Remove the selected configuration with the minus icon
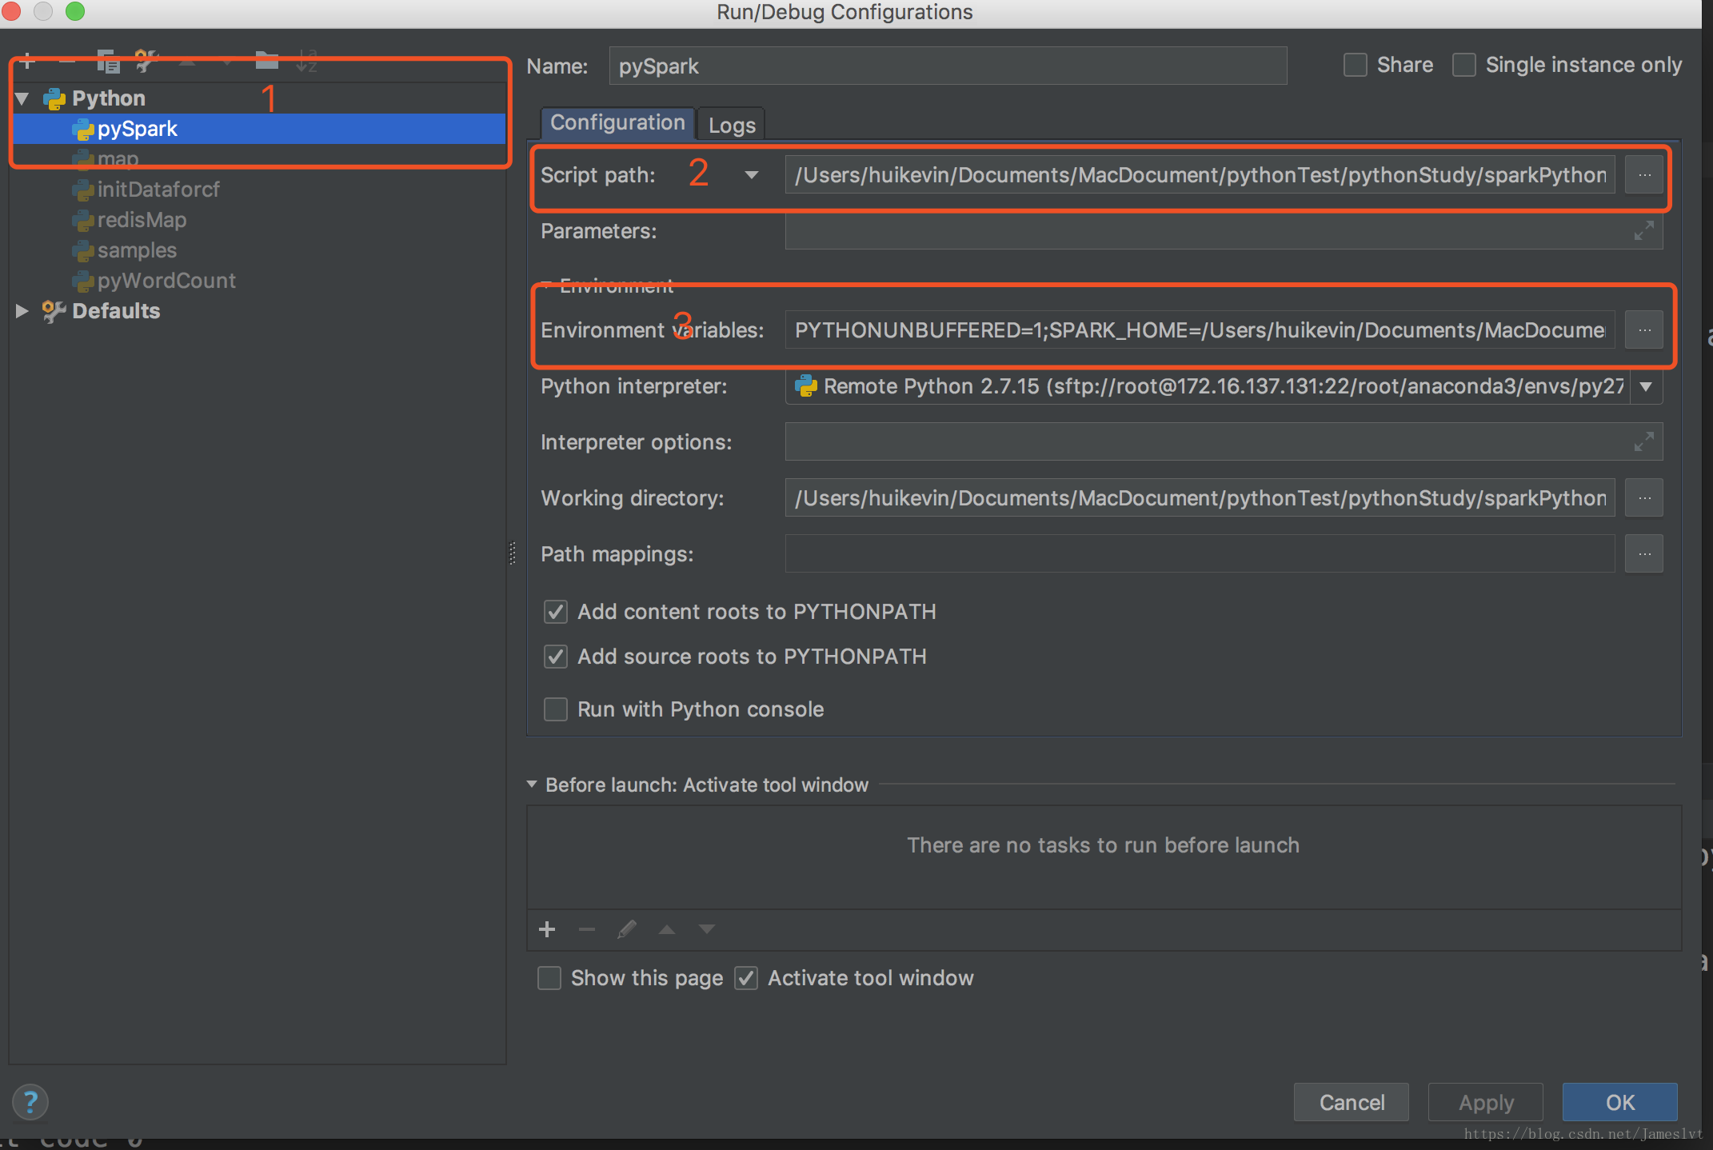This screenshot has height=1150, width=1713. coord(67,62)
